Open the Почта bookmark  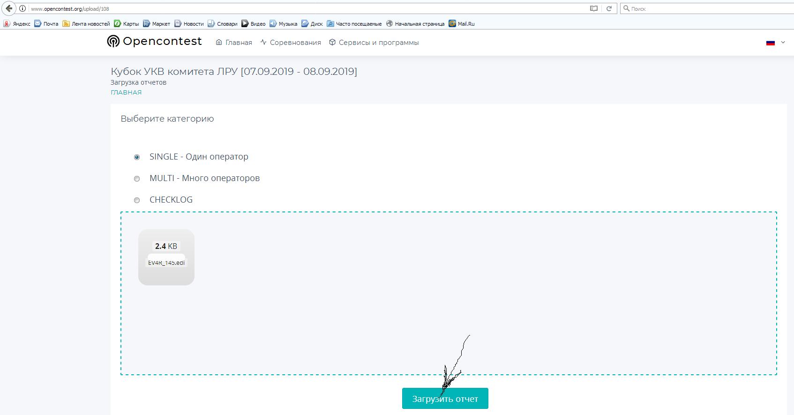point(46,24)
